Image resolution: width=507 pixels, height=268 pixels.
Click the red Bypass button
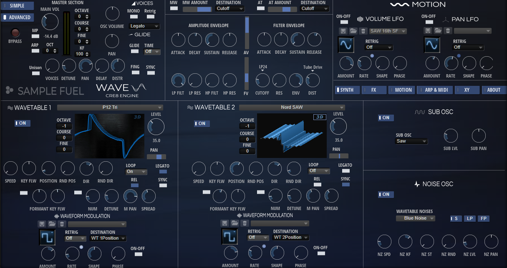15,33
